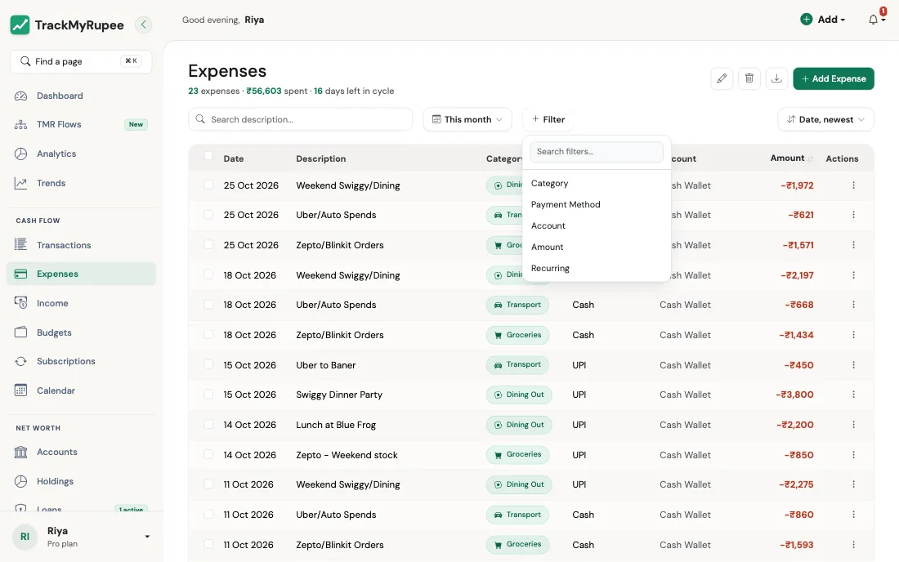The width and height of the screenshot is (899, 562).
Task: Choose Category in the filter menu
Action: (x=597, y=183)
